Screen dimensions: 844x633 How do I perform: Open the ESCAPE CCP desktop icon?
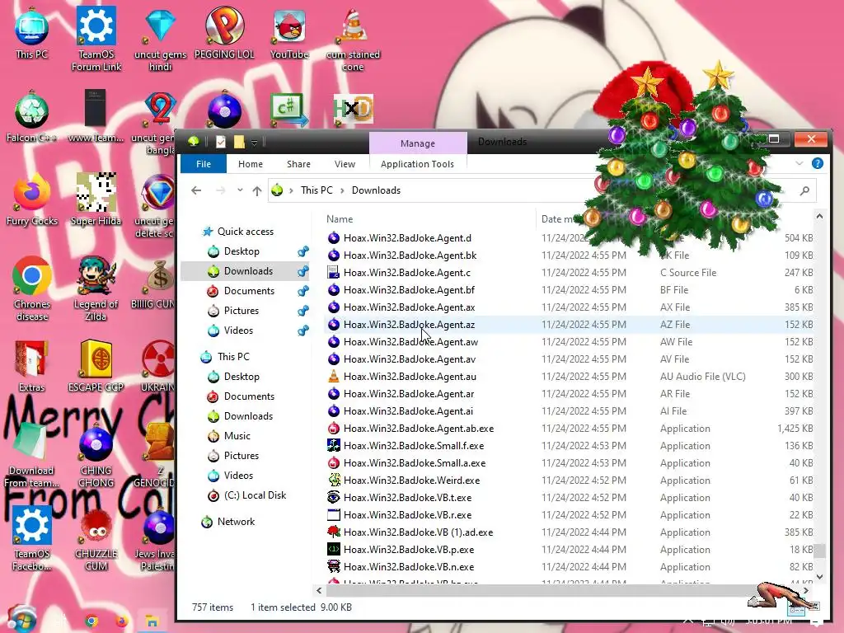96,367
